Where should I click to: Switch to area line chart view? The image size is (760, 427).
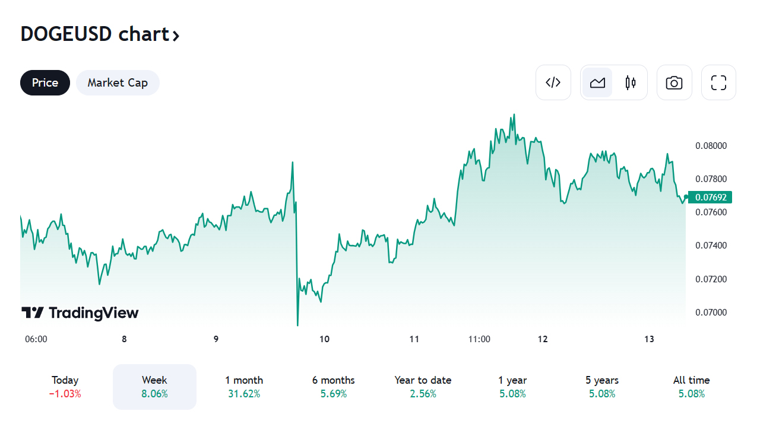597,82
